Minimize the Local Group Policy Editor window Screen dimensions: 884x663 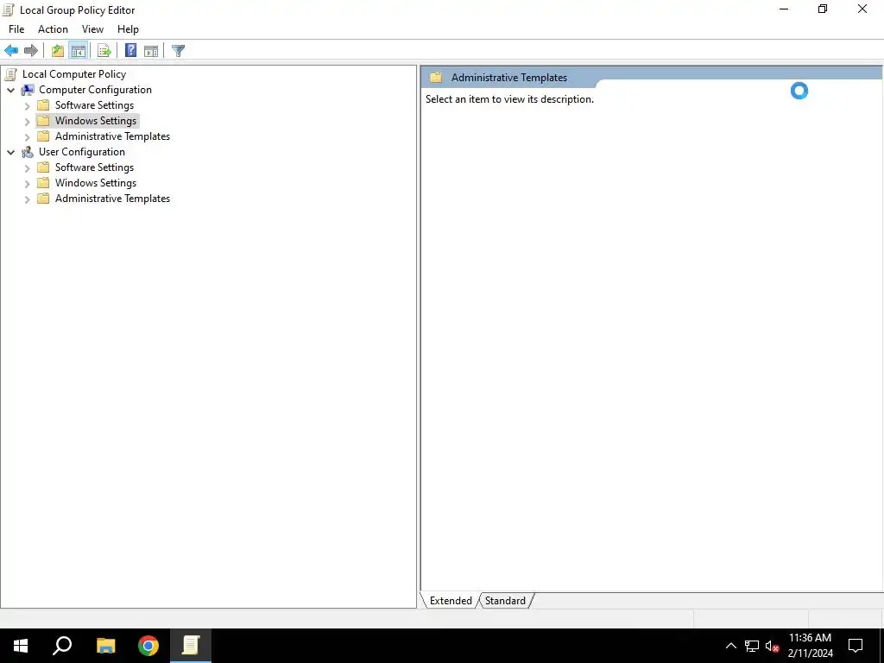pyautogui.click(x=784, y=9)
